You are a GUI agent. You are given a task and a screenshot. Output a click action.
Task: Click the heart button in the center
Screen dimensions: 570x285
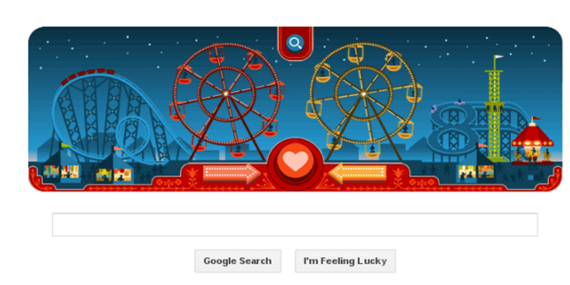point(295,161)
